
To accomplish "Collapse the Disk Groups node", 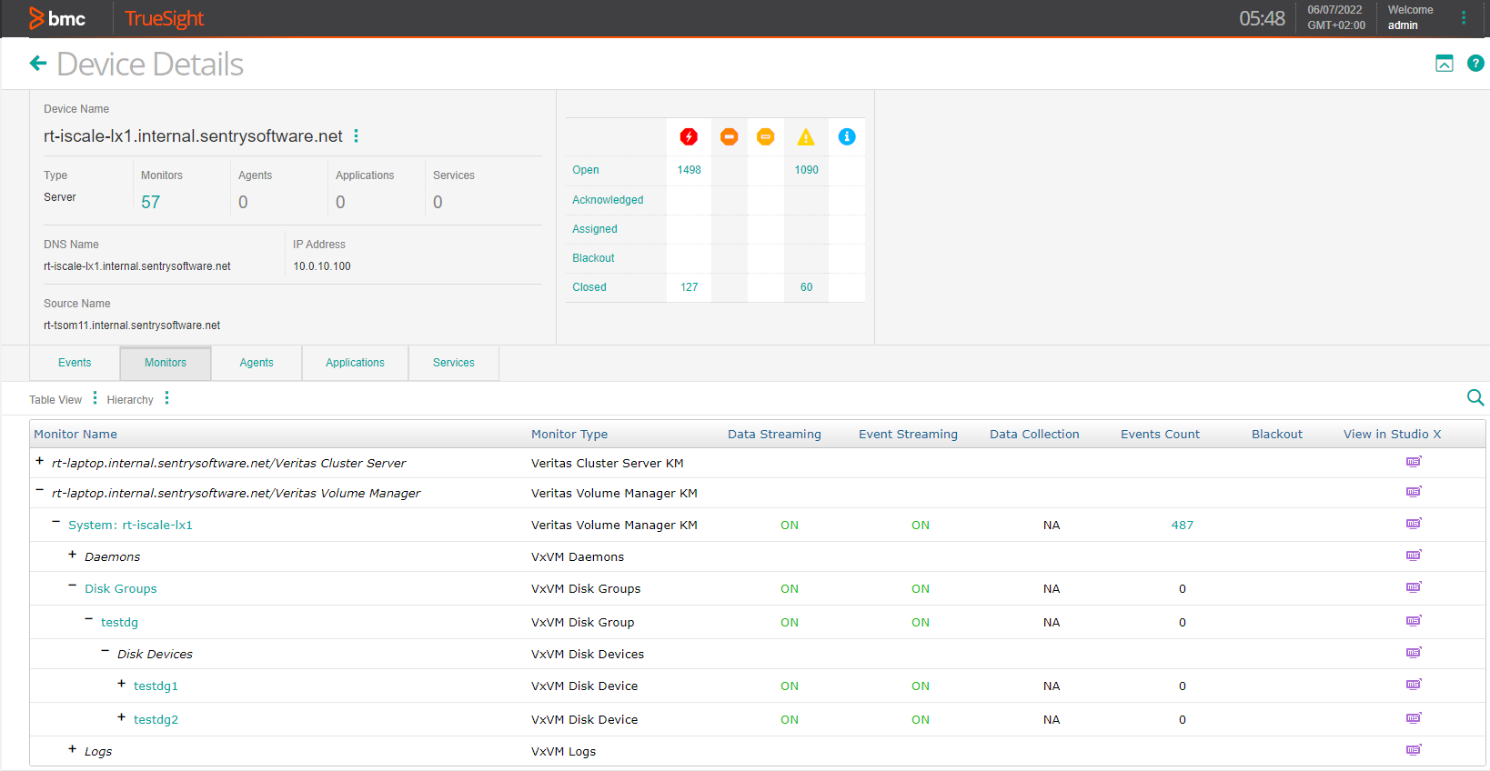I will coord(72,586).
